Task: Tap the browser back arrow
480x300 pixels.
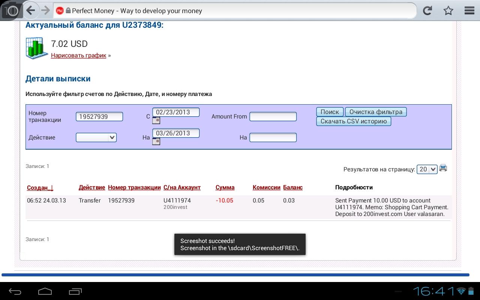Action: coord(31,10)
